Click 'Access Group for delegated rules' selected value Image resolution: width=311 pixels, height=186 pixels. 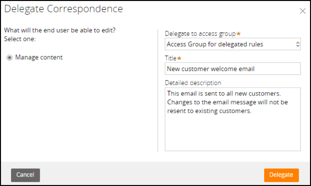pyautogui.click(x=215, y=44)
